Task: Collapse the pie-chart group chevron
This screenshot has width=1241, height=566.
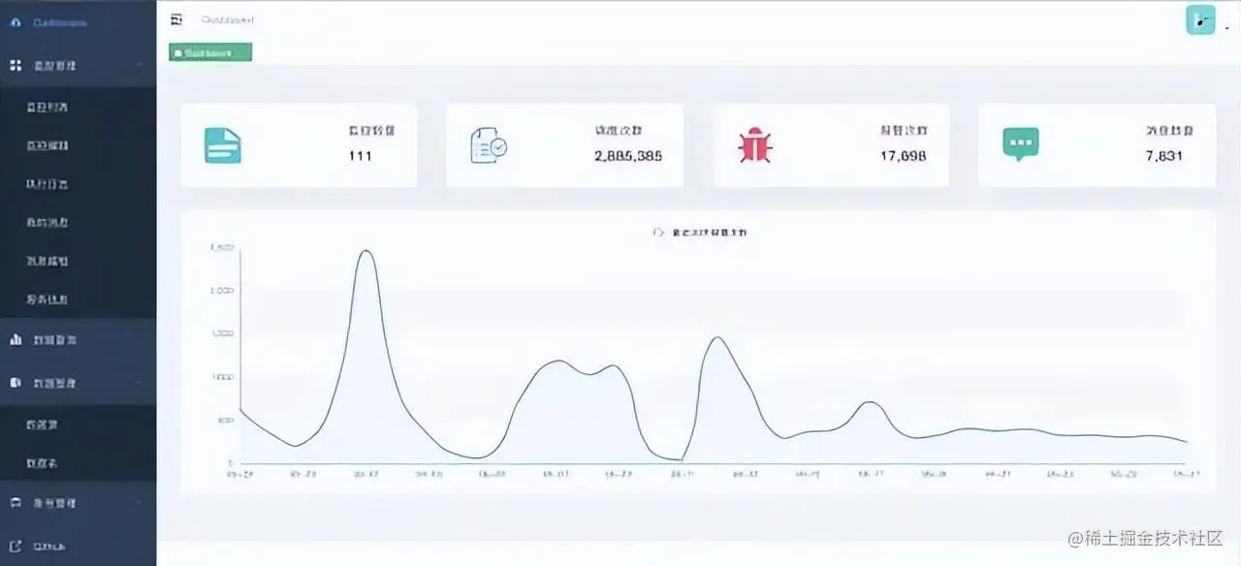Action: pyautogui.click(x=141, y=383)
